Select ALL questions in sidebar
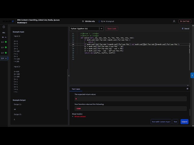Screen dimensions: 194x145 click(x=4, y=33)
